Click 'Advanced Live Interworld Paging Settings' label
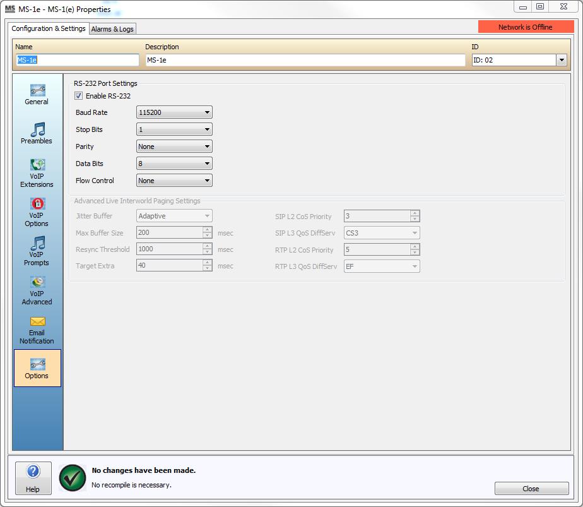The height and width of the screenshot is (507, 583). point(137,201)
